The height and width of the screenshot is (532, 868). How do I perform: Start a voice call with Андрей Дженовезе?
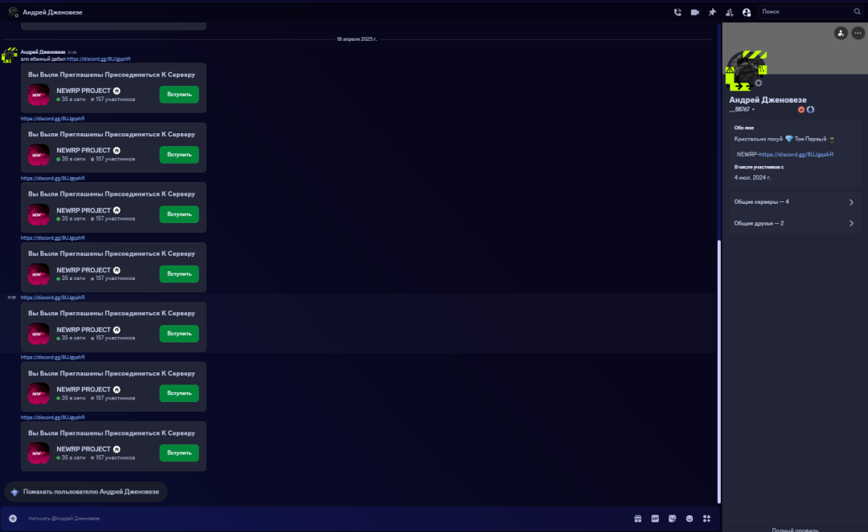click(x=678, y=12)
